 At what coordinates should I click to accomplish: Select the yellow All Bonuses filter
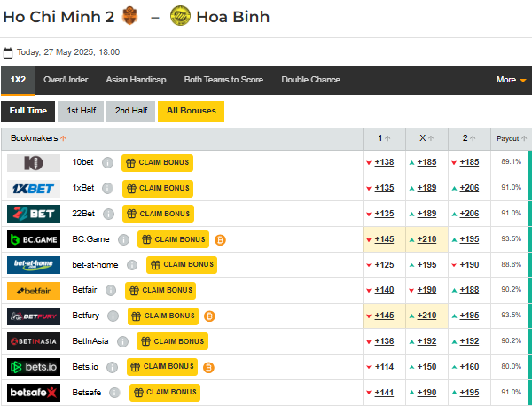pyautogui.click(x=191, y=111)
